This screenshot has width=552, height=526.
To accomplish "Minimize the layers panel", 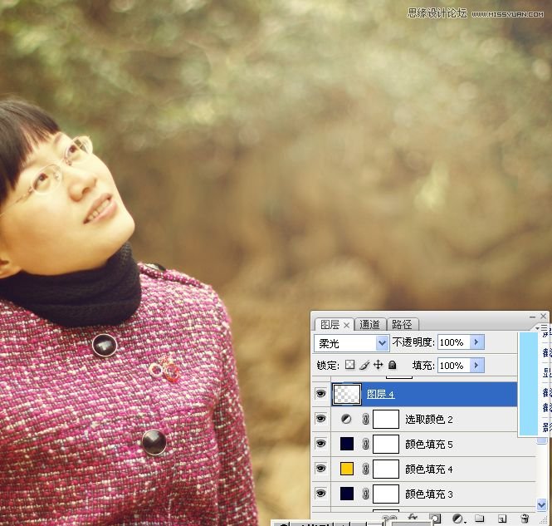I will point(532,317).
